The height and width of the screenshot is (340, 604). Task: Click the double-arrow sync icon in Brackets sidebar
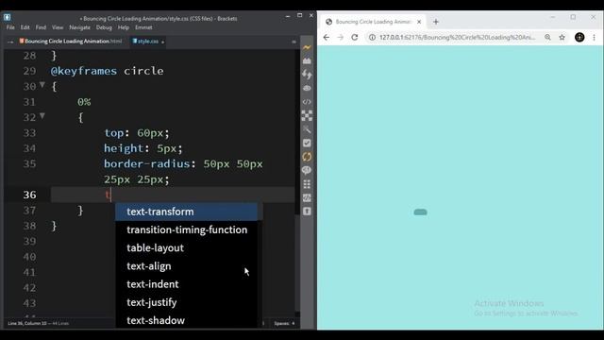[x=307, y=75]
